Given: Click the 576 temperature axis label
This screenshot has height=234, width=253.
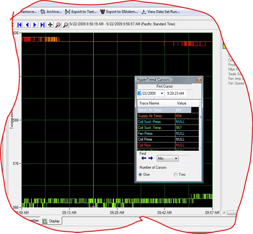Looking at the screenshot, I should 16,164.
